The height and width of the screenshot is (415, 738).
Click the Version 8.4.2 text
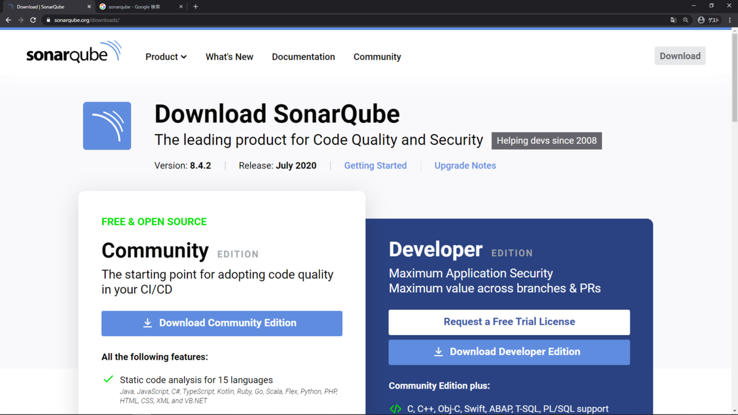click(183, 165)
